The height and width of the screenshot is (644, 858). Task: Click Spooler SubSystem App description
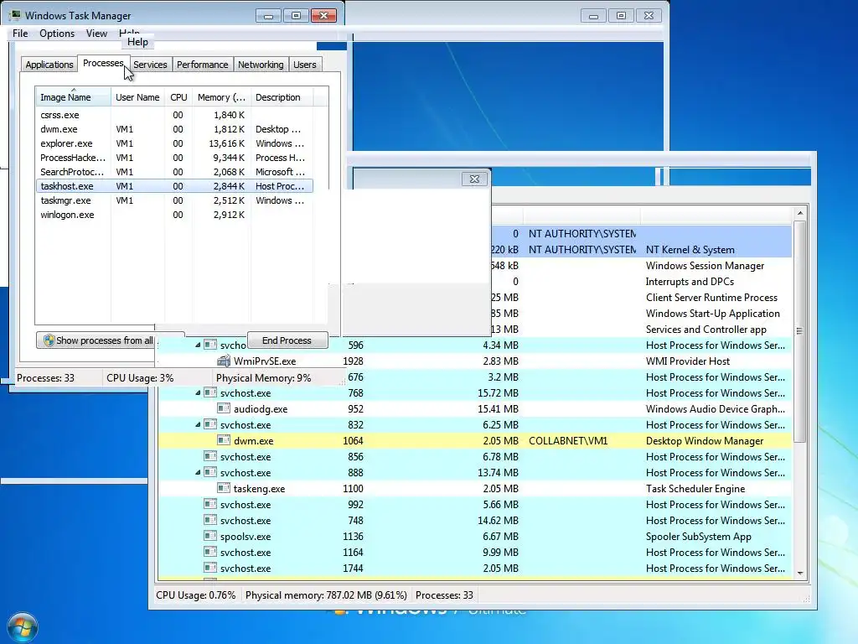698,536
